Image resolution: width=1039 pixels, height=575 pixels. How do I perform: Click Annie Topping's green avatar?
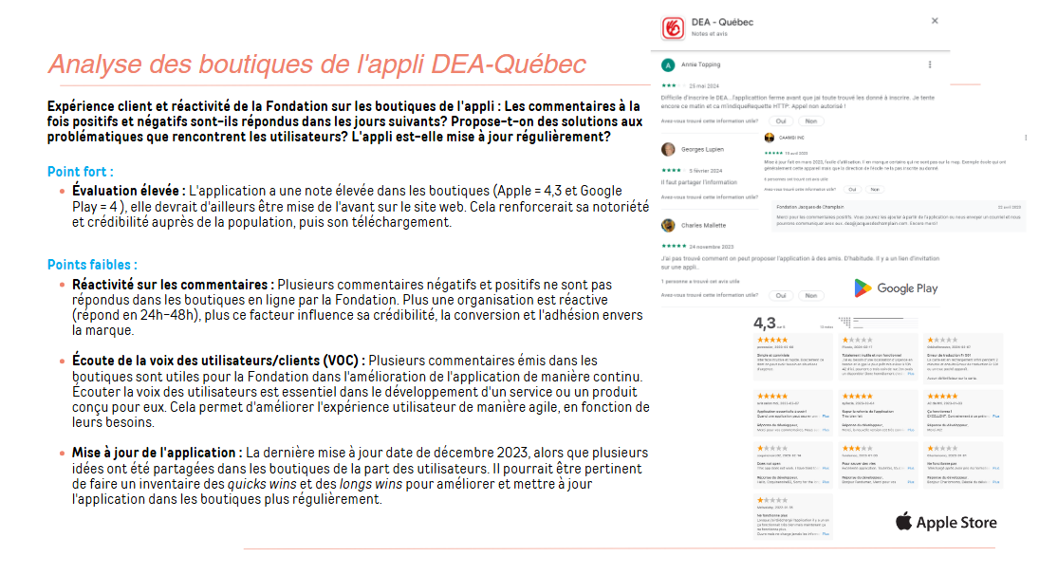(669, 65)
